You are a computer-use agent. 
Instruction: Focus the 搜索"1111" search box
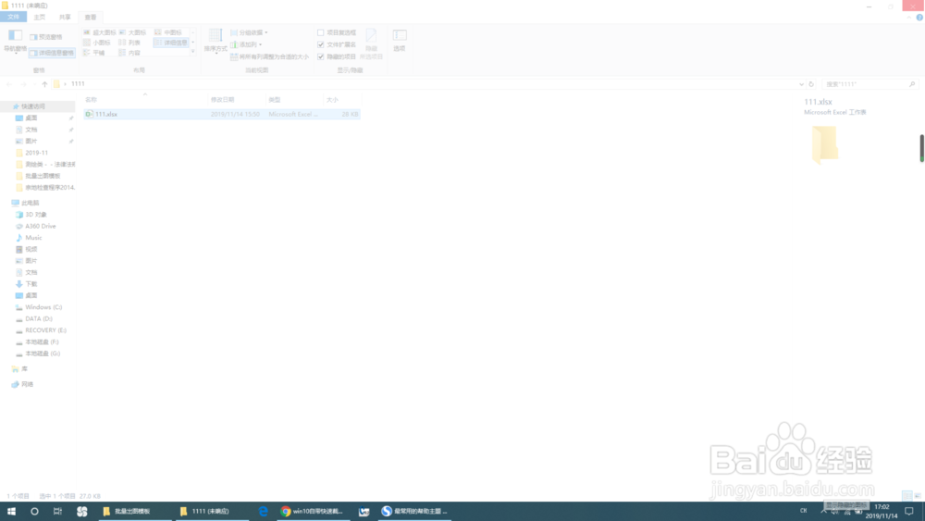[869, 84]
